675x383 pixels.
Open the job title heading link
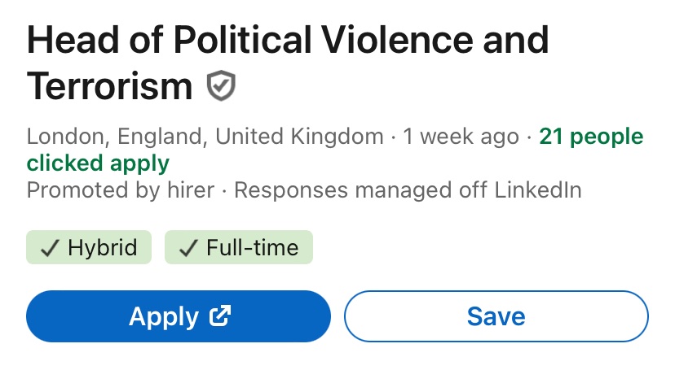point(288,63)
